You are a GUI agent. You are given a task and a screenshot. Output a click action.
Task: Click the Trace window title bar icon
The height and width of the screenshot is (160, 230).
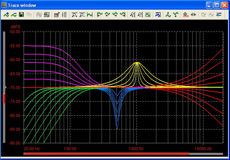point(4,5)
